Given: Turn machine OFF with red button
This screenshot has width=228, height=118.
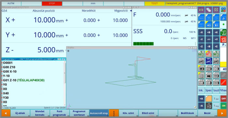Looking at the screenshot, I should [223, 98].
